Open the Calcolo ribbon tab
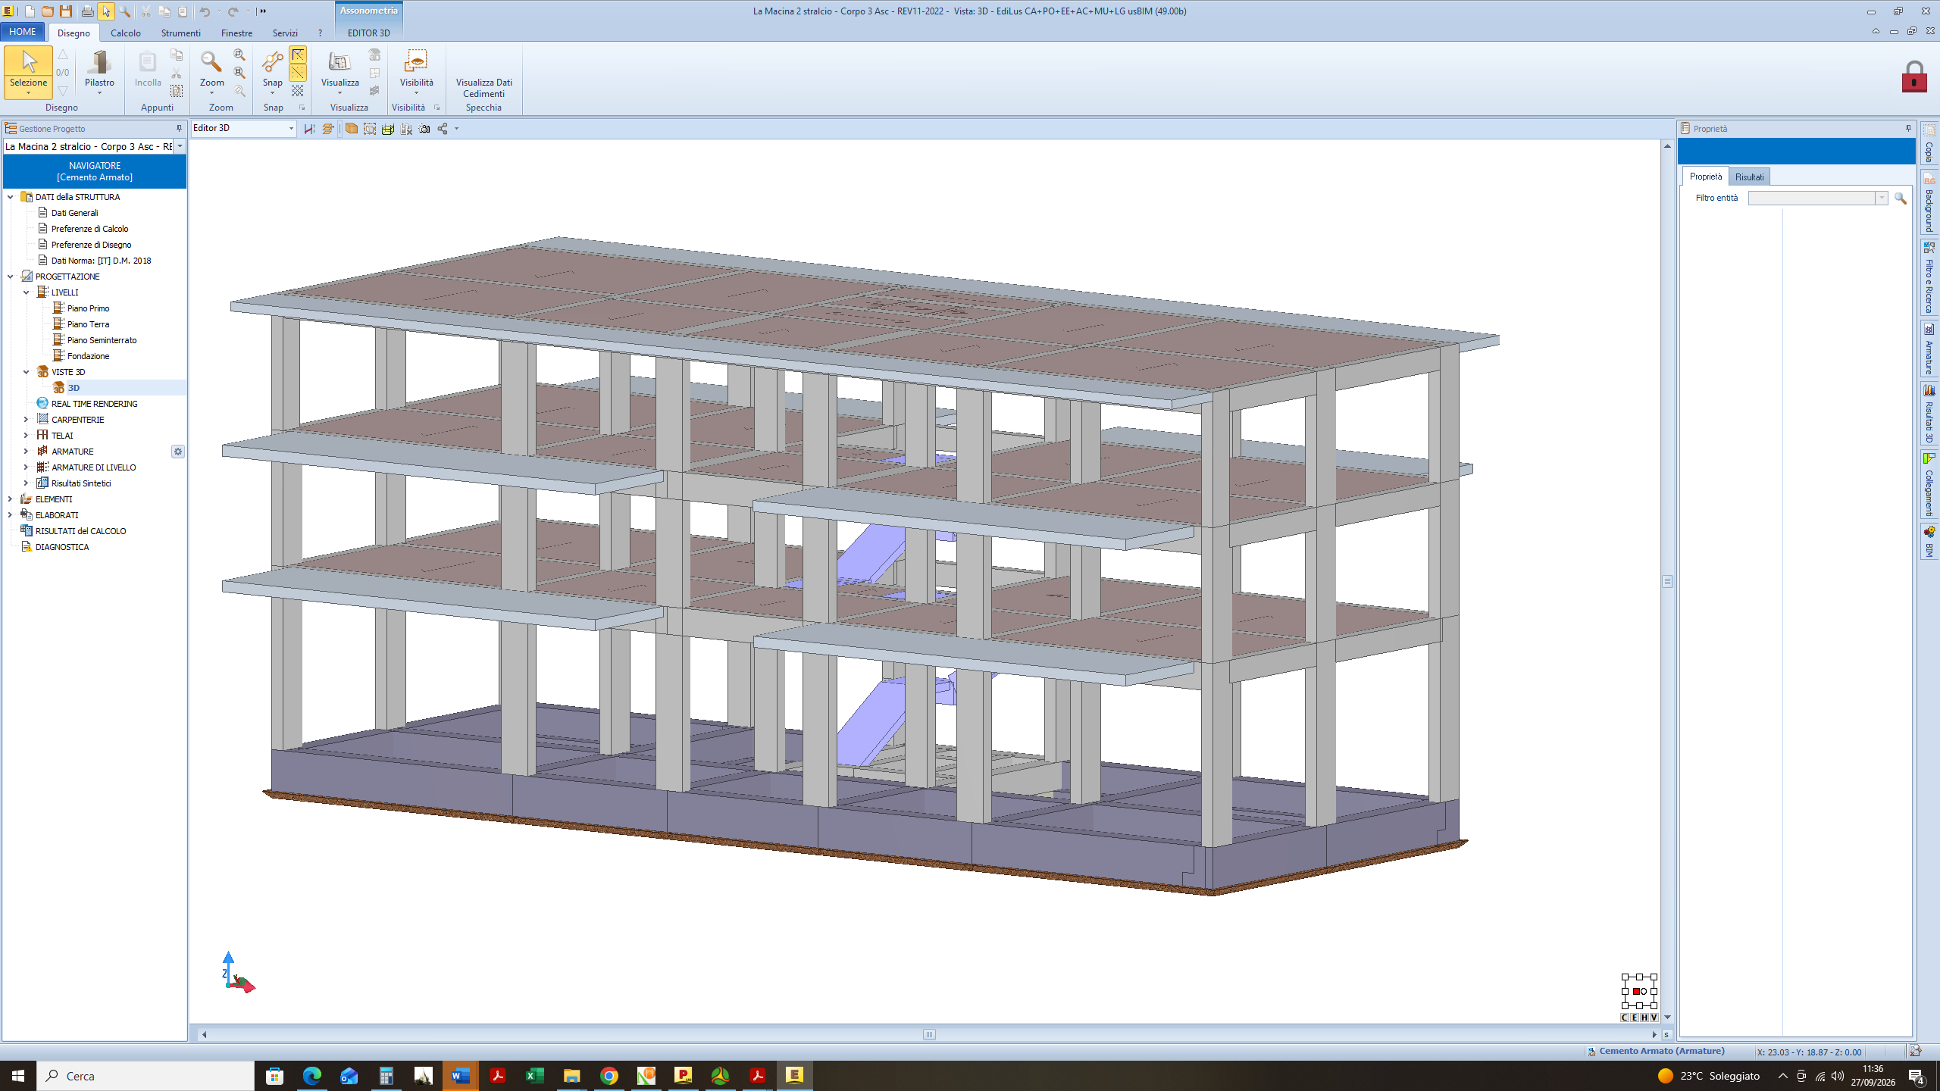 126,33
